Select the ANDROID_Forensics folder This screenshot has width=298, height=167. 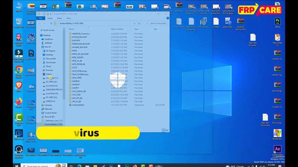[x=81, y=34]
